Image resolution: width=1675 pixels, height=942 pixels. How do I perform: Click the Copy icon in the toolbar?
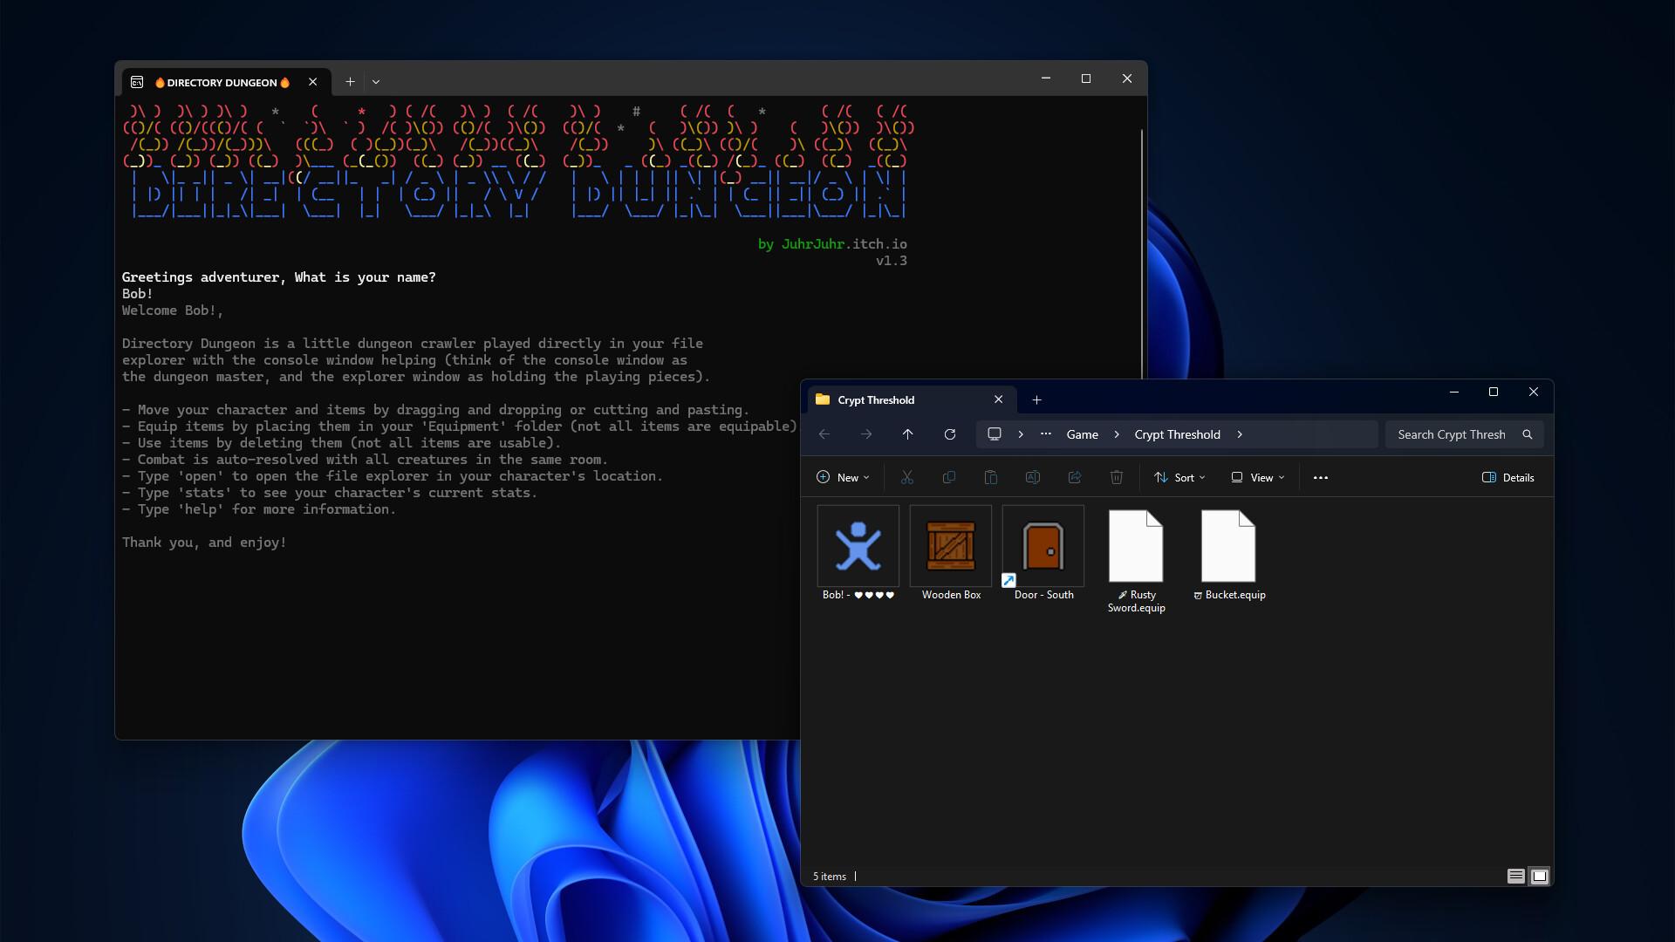pyautogui.click(x=949, y=477)
